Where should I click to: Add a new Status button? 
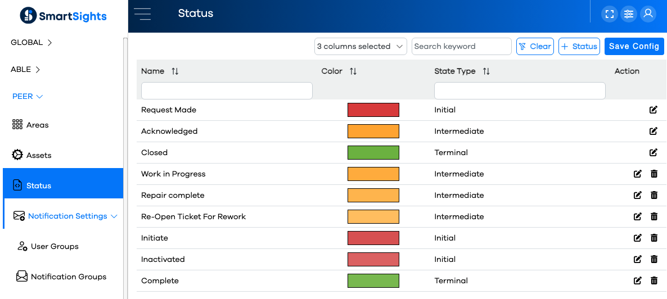pyautogui.click(x=579, y=46)
